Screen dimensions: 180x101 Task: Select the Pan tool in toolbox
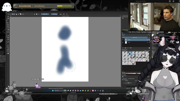pos(8,53)
